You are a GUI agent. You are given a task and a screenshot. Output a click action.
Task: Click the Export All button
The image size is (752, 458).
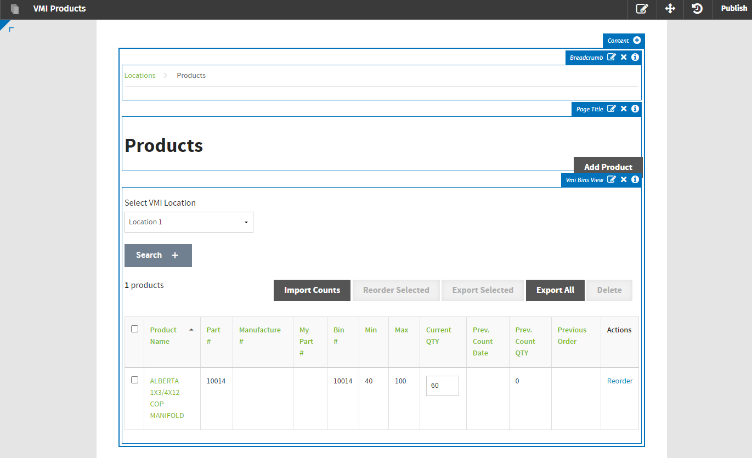555,290
